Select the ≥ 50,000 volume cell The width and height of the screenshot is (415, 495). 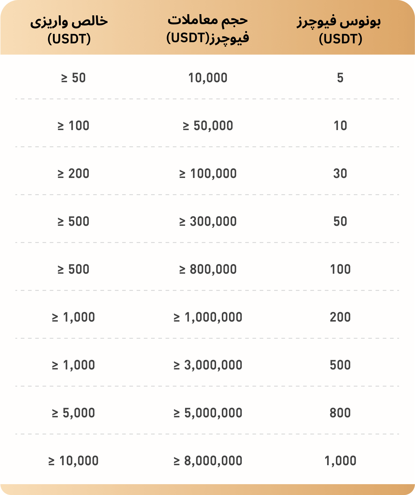(208, 126)
